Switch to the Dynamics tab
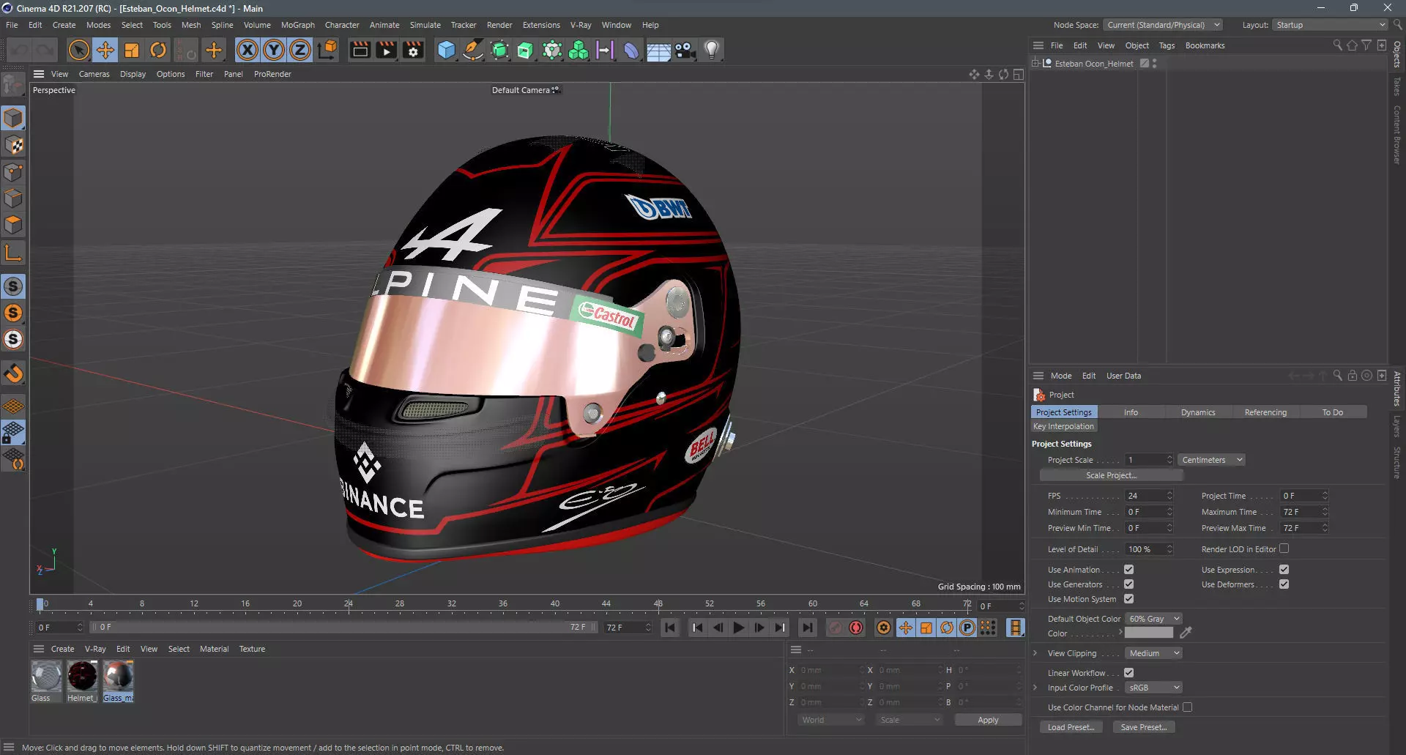Image resolution: width=1406 pixels, height=755 pixels. [1198, 412]
